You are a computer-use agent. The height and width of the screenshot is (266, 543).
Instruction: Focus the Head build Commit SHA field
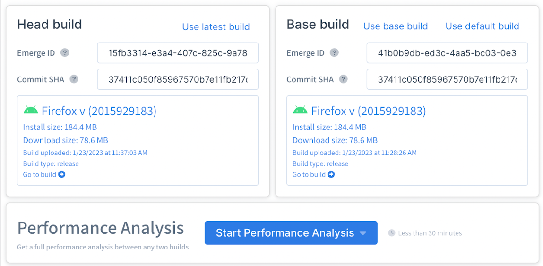tap(178, 79)
